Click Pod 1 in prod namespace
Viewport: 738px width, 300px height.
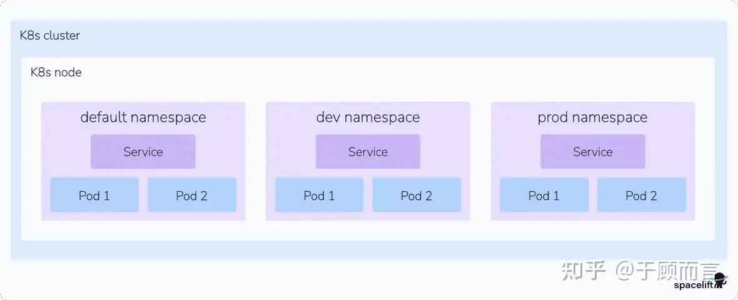(x=544, y=194)
